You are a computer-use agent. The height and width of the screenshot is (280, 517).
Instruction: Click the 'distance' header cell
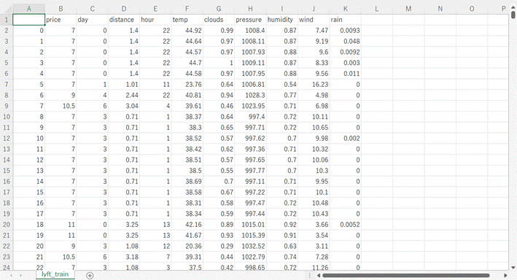[124, 20]
